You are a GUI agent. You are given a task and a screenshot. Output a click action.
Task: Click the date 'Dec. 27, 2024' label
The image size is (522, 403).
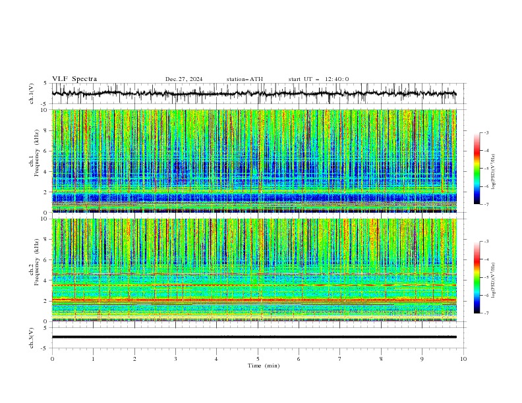tap(184, 79)
